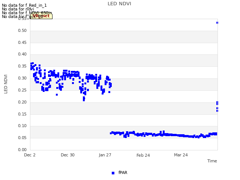Click the LED NDVI chart title
Image resolution: width=240 pixels, height=180 pixels.
point(119,4)
